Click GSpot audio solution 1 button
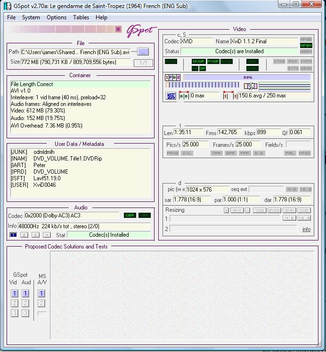The image size is (326, 352). 25,293
